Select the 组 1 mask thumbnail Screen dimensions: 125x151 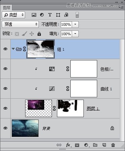coord(41,49)
